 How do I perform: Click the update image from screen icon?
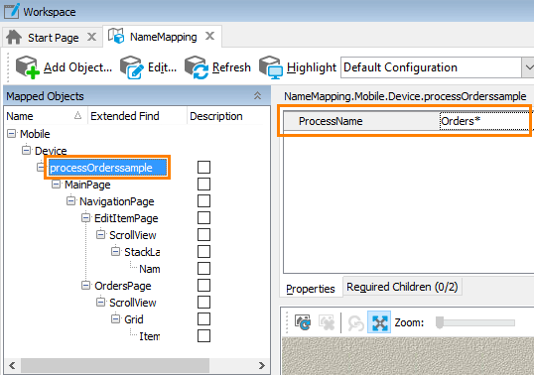(x=303, y=322)
